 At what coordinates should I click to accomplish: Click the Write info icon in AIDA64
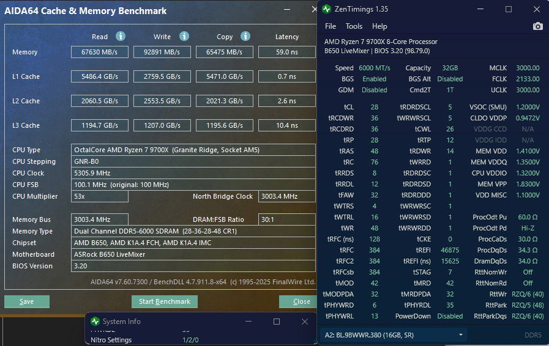(184, 37)
